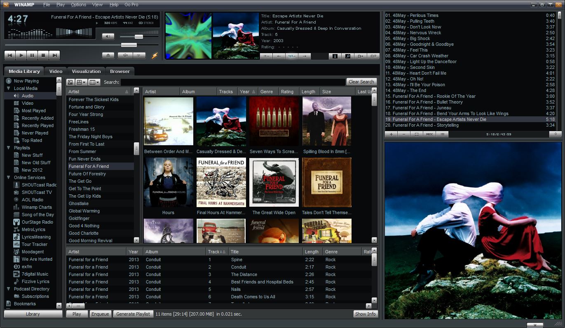The image size is (565, 328).
Task: Go to next track with right arrow button
Action: click(x=305, y=56)
